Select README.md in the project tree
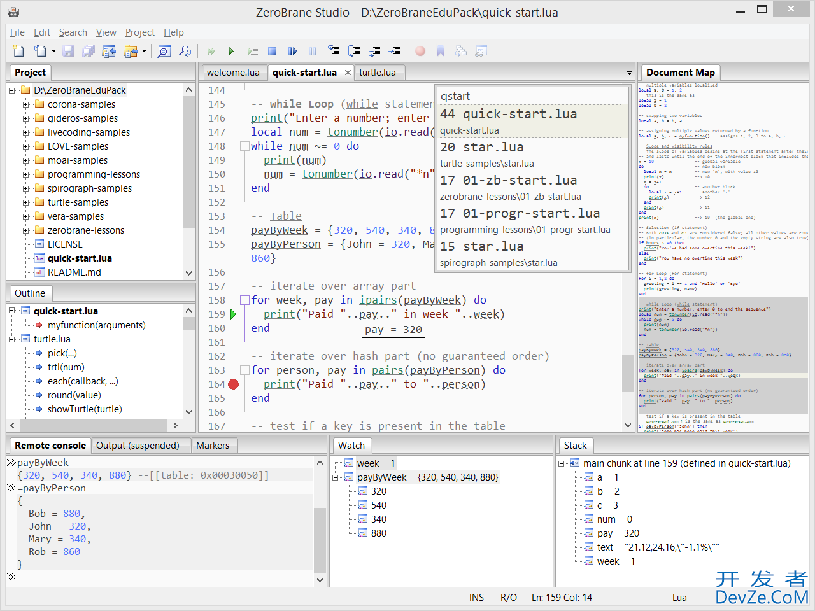 74,272
